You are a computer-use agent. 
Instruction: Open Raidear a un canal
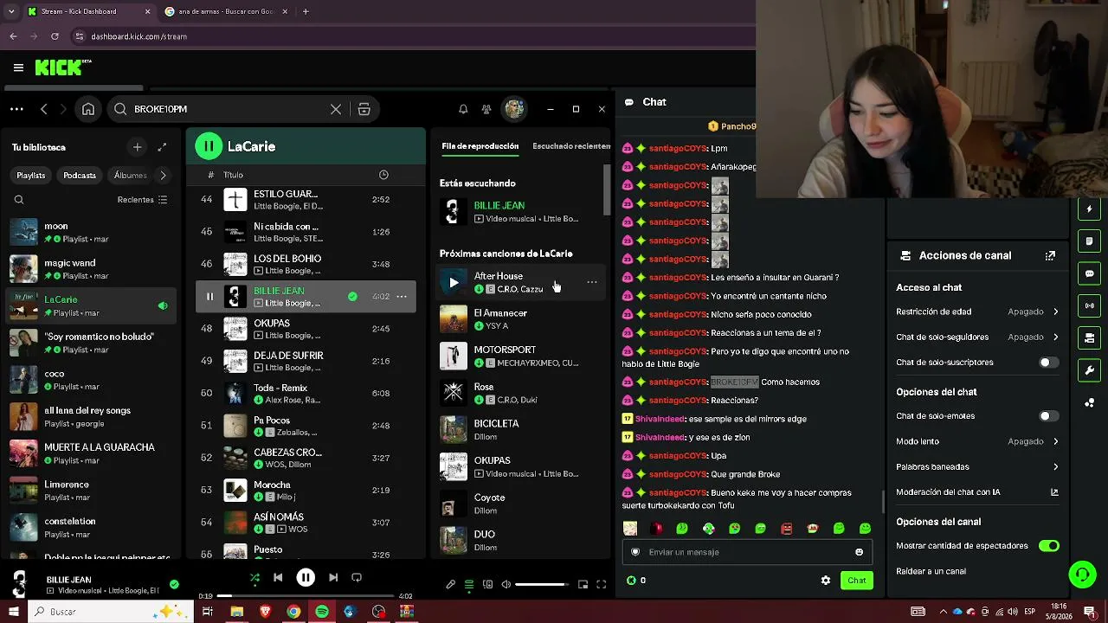(x=931, y=571)
